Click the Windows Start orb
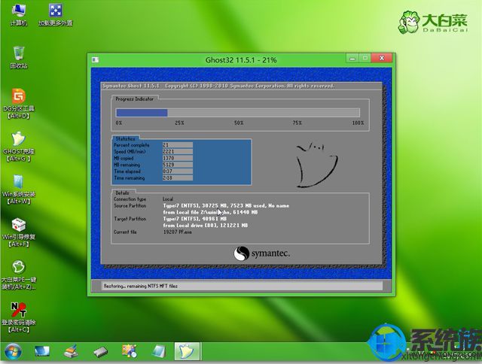The height and width of the screenshot is (364, 482). tap(13, 352)
